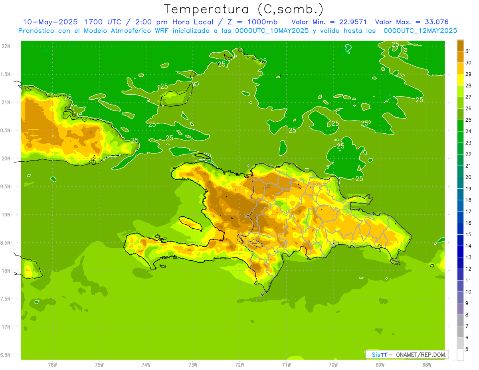Click the 68W longitude axis label

coord(427,365)
